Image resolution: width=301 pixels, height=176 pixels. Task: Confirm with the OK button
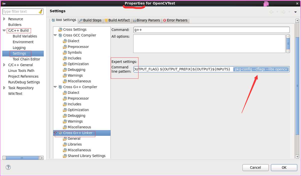pyautogui.click(x=284, y=168)
